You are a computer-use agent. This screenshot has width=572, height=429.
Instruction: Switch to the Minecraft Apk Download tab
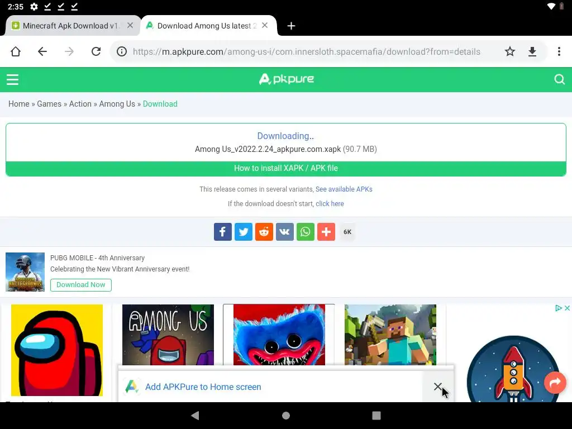pos(70,26)
